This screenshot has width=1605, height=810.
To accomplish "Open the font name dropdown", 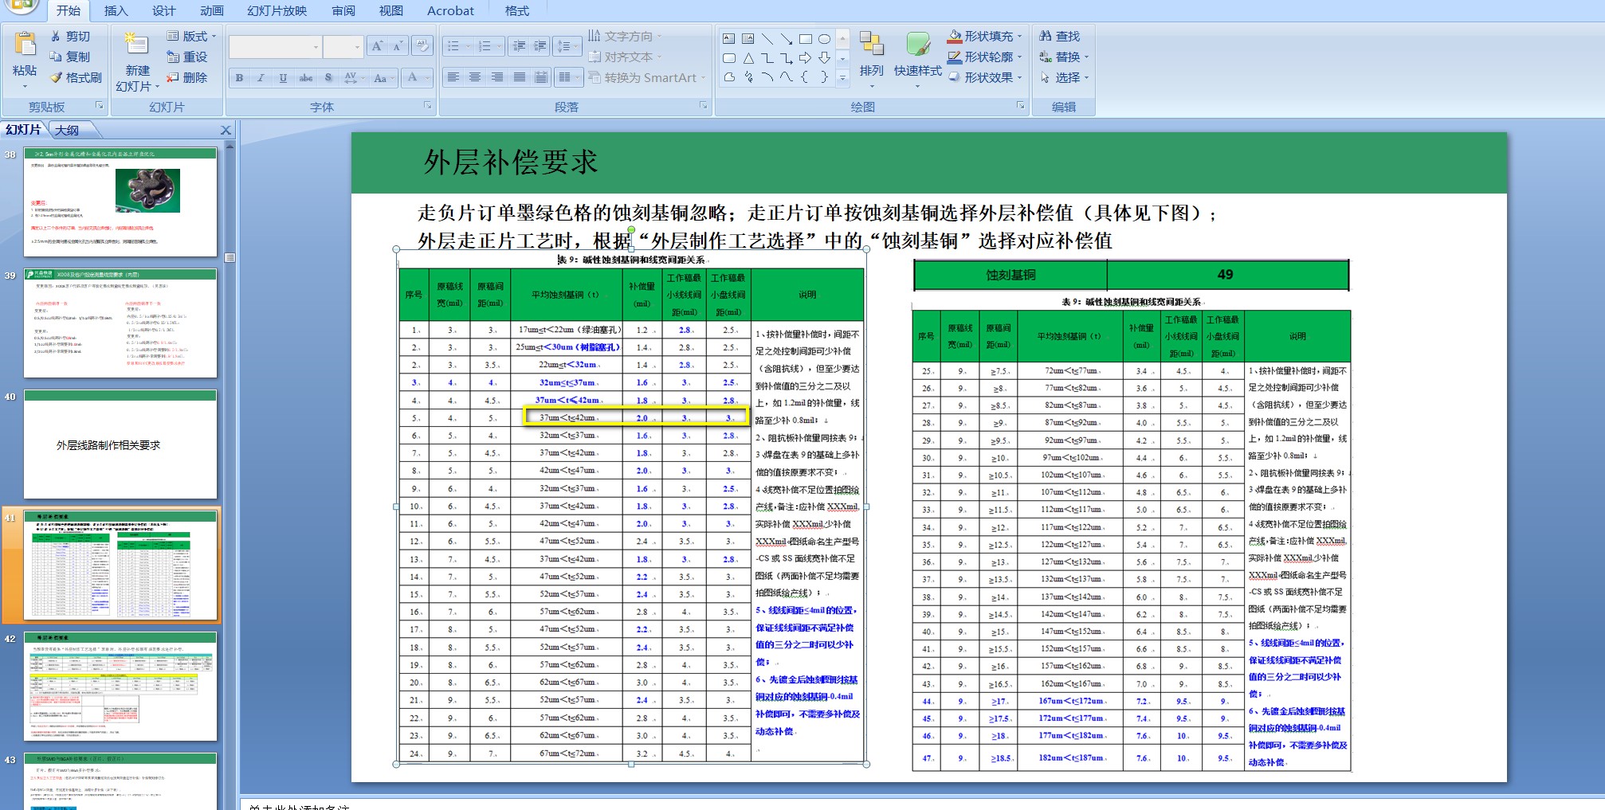I will tap(316, 47).
